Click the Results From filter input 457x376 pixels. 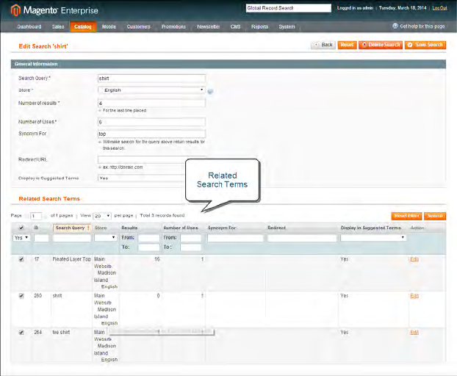(x=148, y=238)
